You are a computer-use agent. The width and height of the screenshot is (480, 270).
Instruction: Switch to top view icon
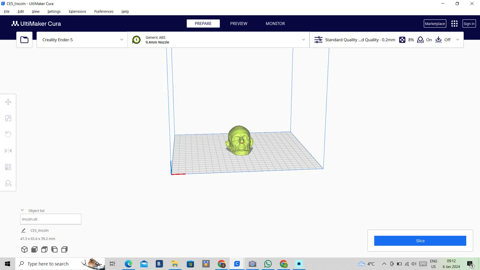click(44, 249)
